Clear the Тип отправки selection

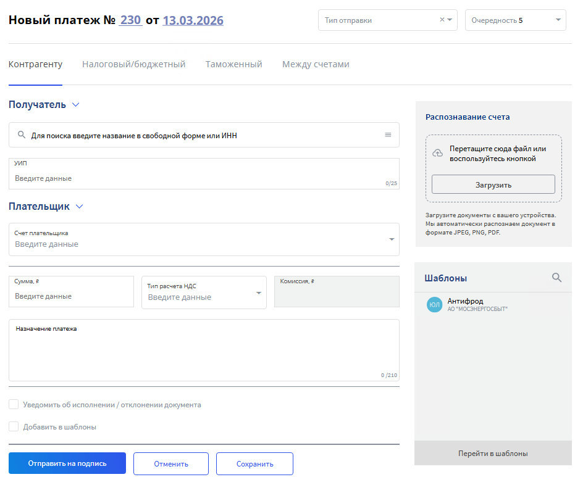(442, 20)
